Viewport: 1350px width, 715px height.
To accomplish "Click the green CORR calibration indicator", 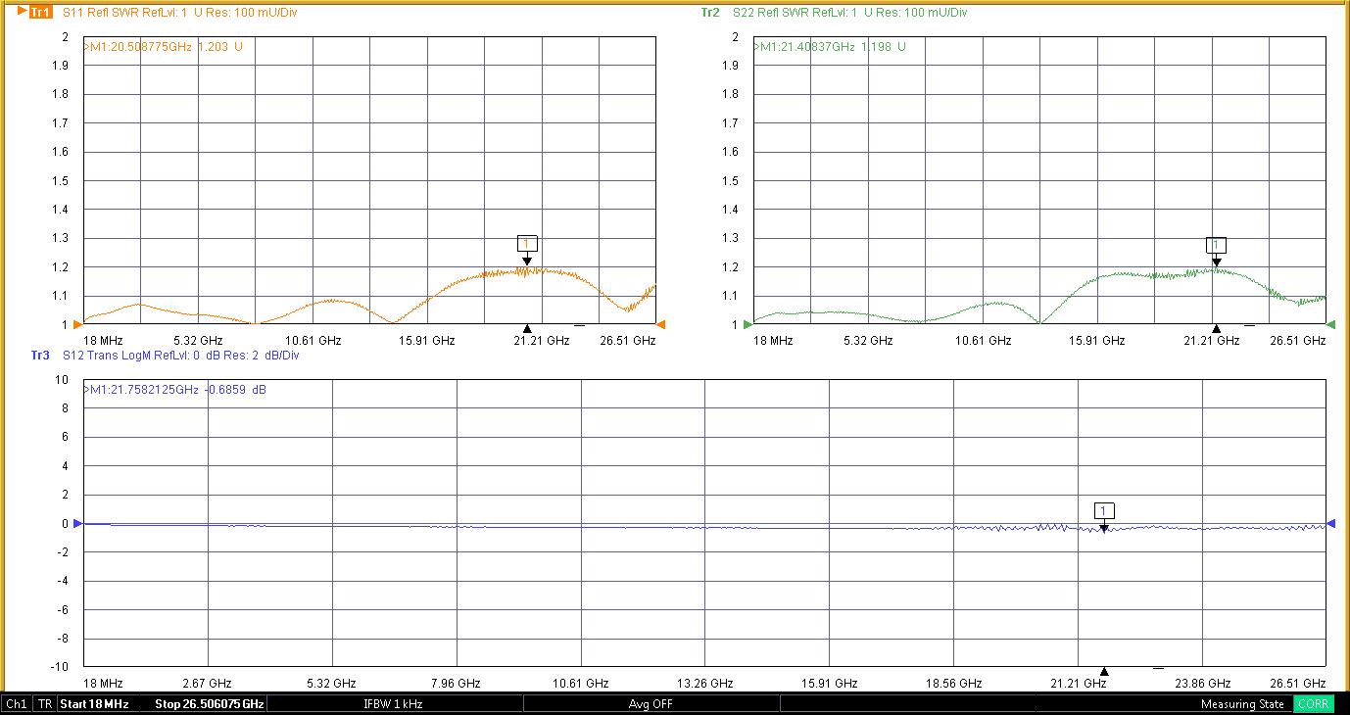I will (x=1313, y=704).
